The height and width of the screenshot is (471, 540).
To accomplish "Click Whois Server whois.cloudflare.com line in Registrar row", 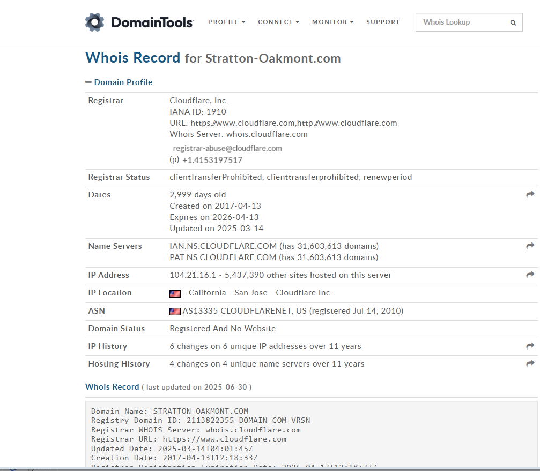I will pyautogui.click(x=238, y=134).
